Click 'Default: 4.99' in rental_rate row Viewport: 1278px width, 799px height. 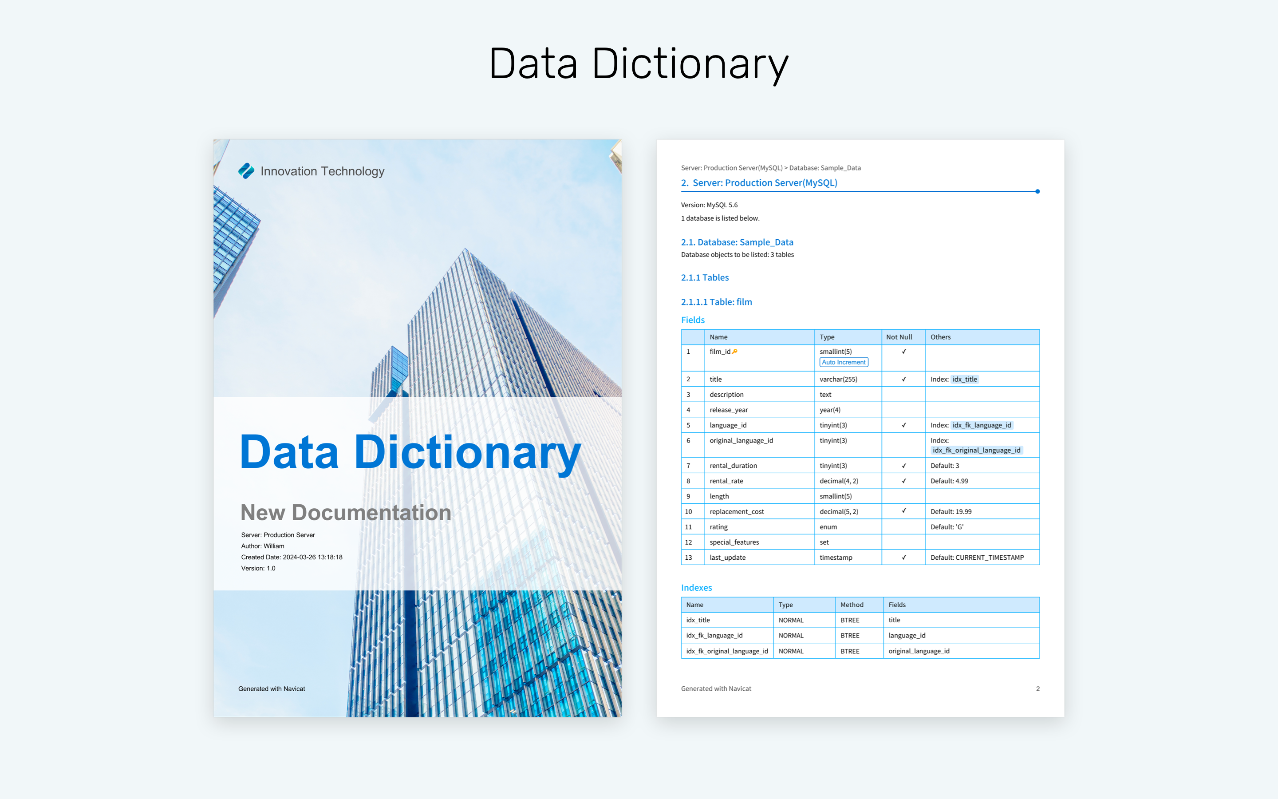click(x=949, y=481)
